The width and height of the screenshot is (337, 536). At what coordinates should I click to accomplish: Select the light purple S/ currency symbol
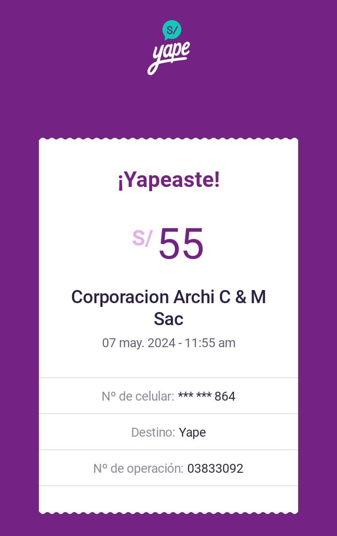(142, 238)
